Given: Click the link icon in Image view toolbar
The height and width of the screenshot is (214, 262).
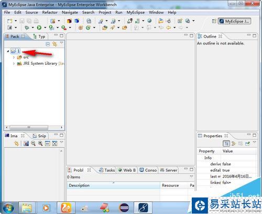Looking at the screenshot, I should (16, 144).
